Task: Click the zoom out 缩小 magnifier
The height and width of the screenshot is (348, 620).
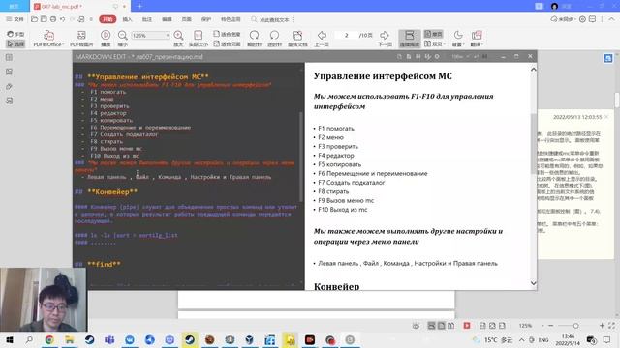Action: (123, 35)
